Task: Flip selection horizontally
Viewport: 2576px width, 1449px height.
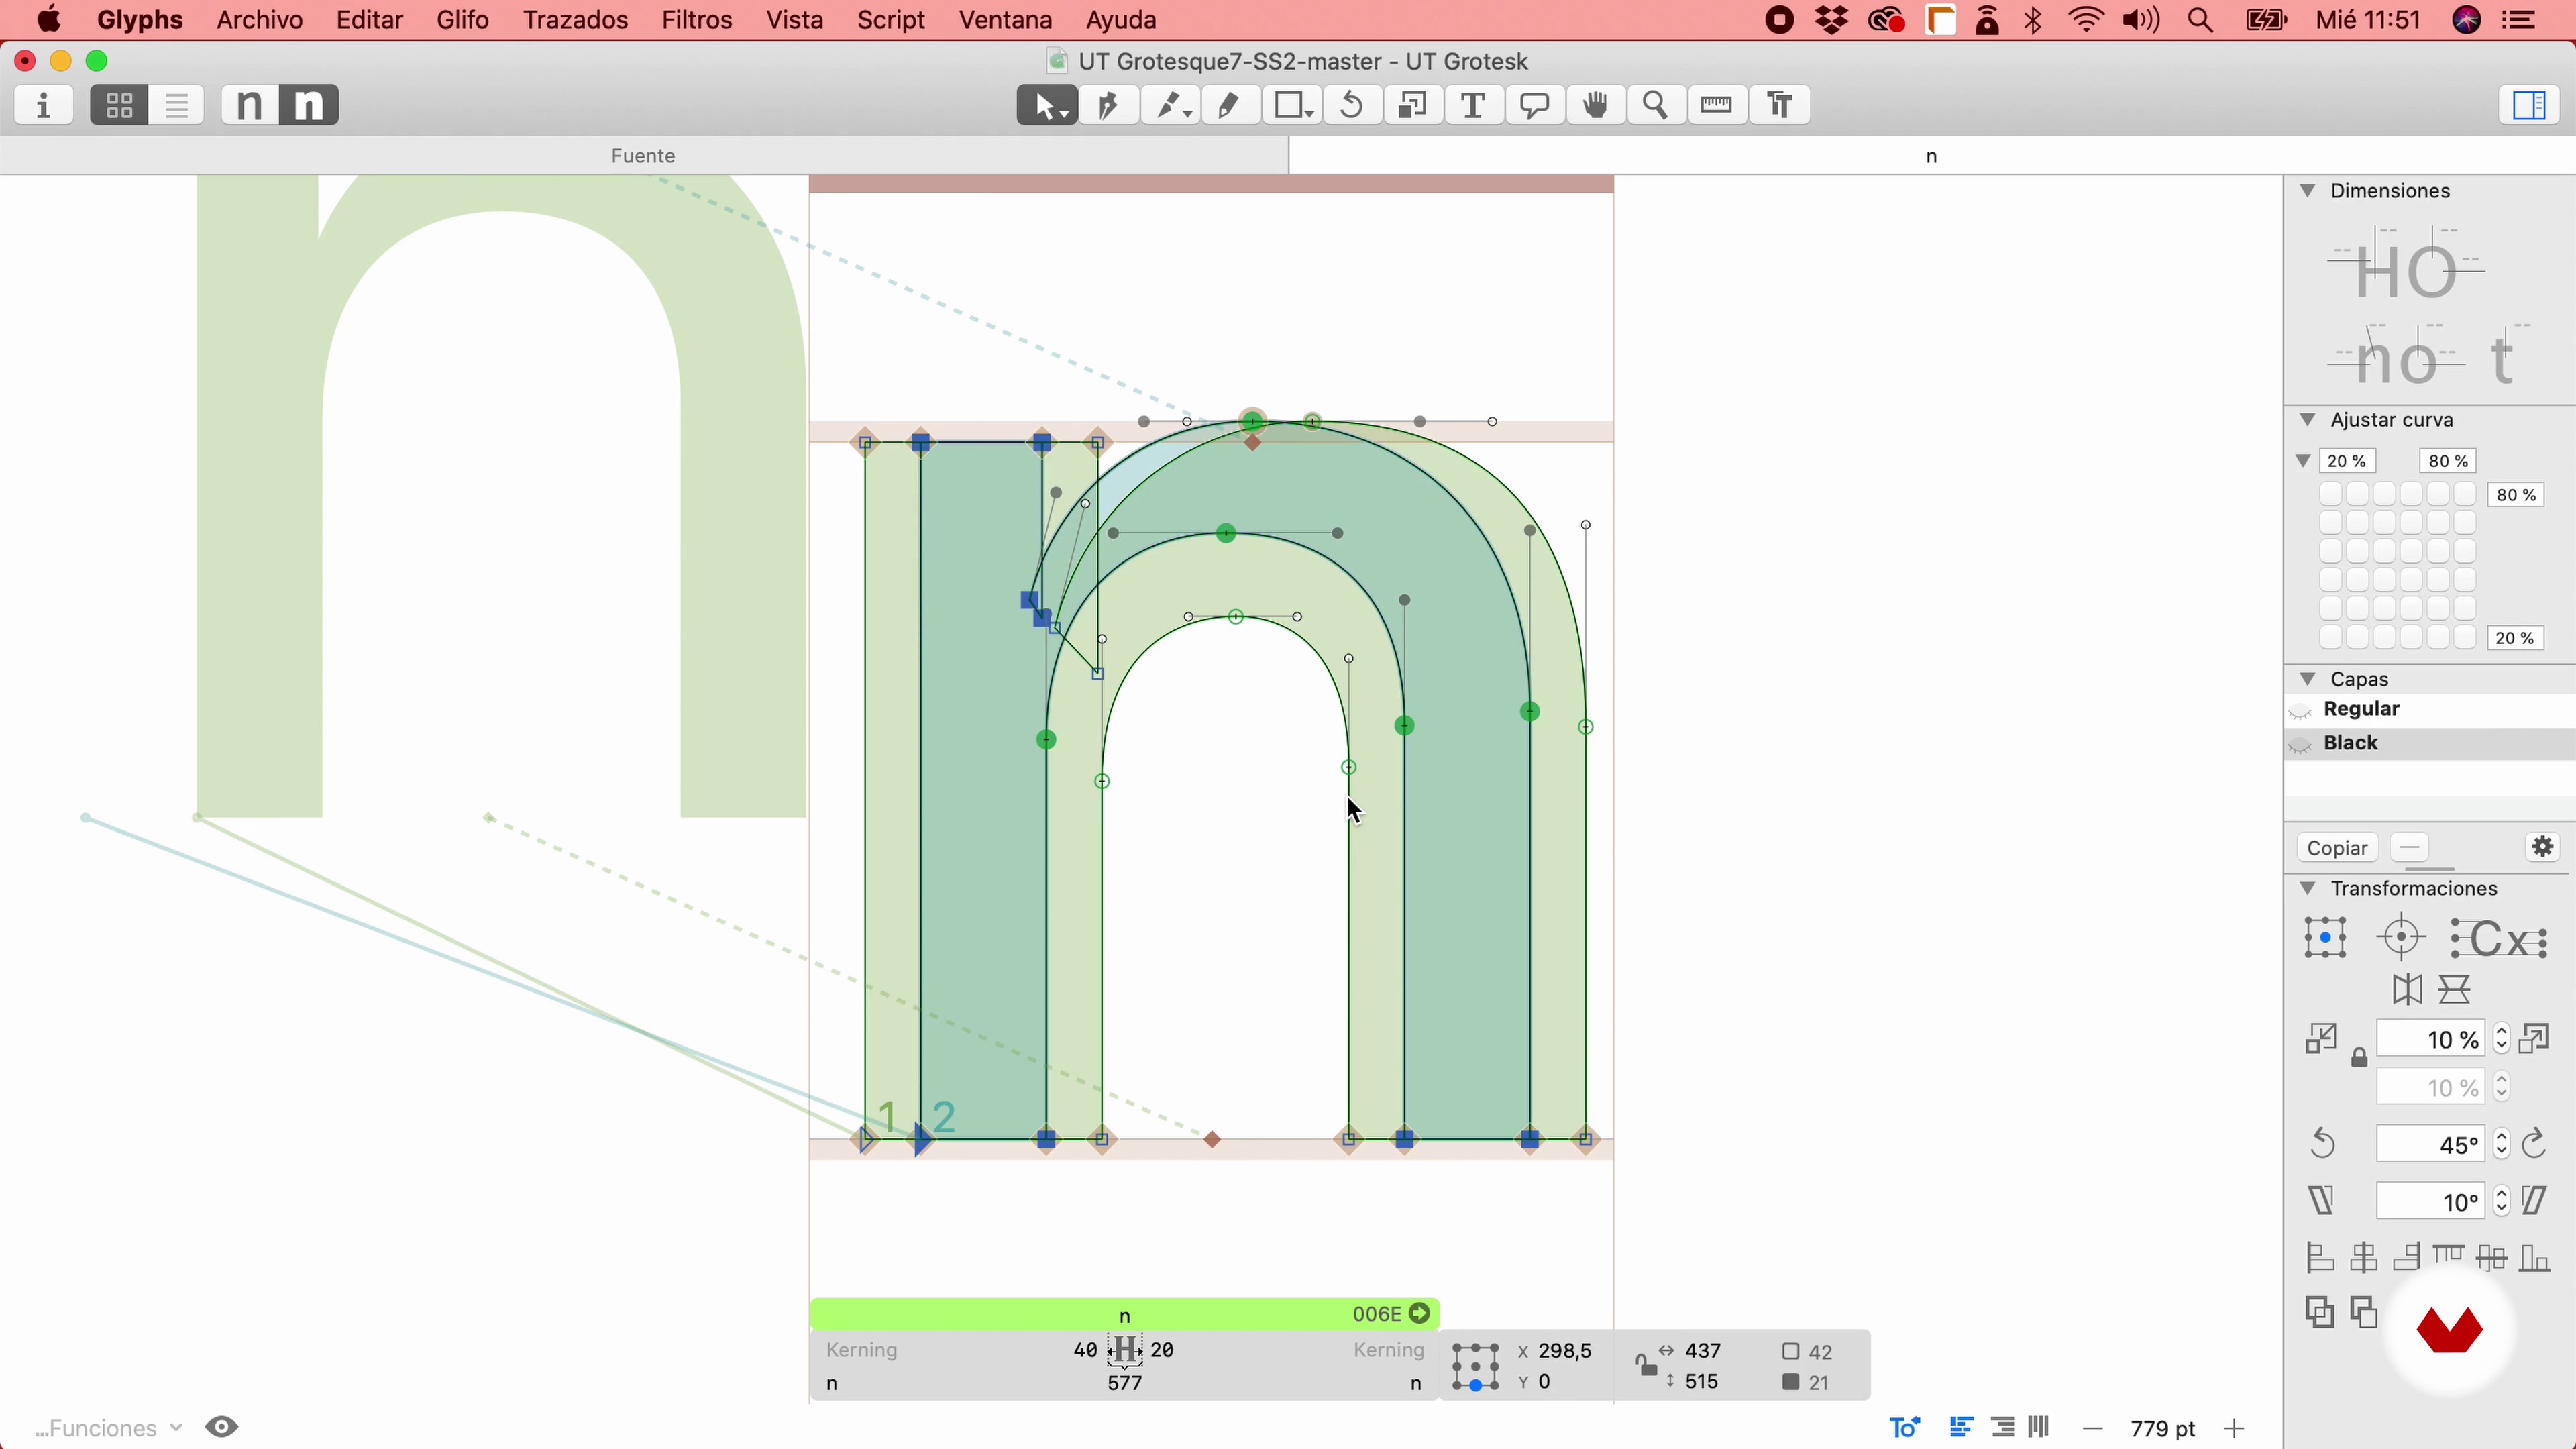Action: pyautogui.click(x=2407, y=990)
